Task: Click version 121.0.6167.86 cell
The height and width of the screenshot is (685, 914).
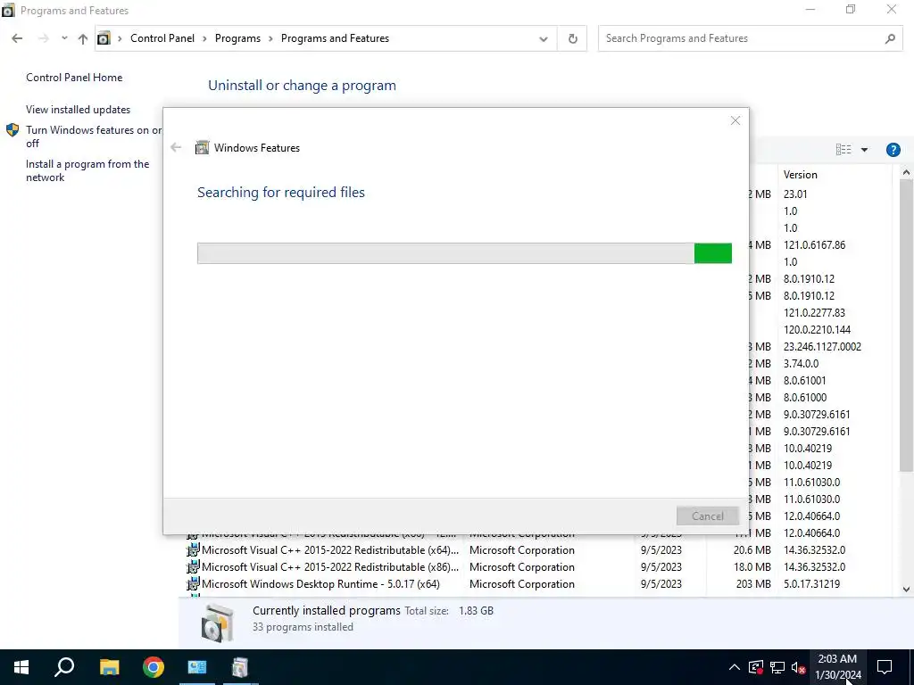Action: pyautogui.click(x=814, y=244)
